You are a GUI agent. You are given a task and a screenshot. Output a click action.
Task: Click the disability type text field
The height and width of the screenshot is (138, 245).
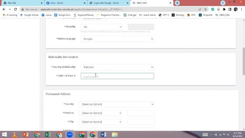[x=141, y=27]
